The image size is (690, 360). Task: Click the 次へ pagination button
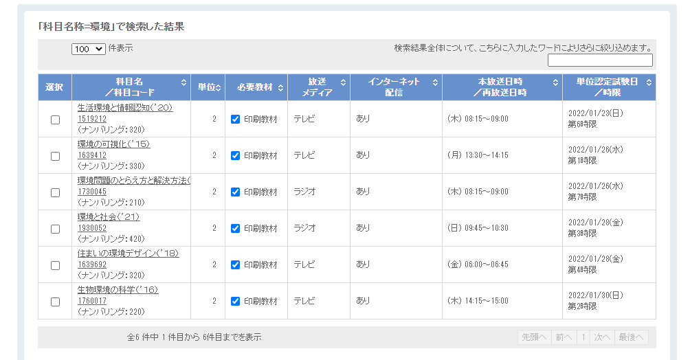click(x=602, y=337)
